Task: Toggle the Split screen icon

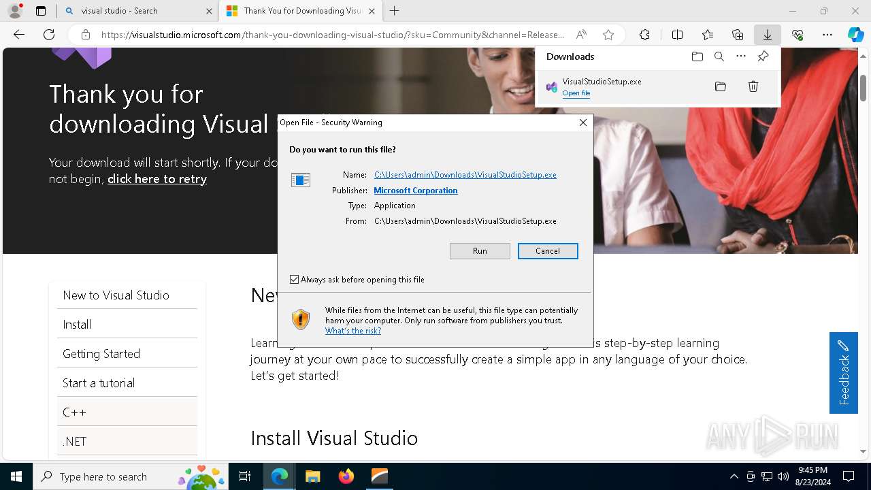Action: tap(677, 35)
